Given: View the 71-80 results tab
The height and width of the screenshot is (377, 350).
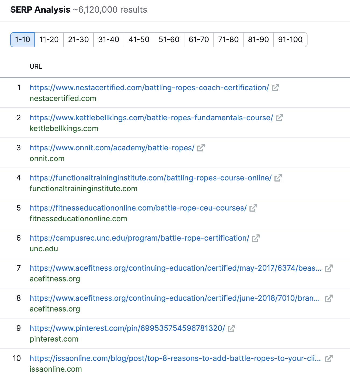Looking at the screenshot, I should tap(228, 40).
